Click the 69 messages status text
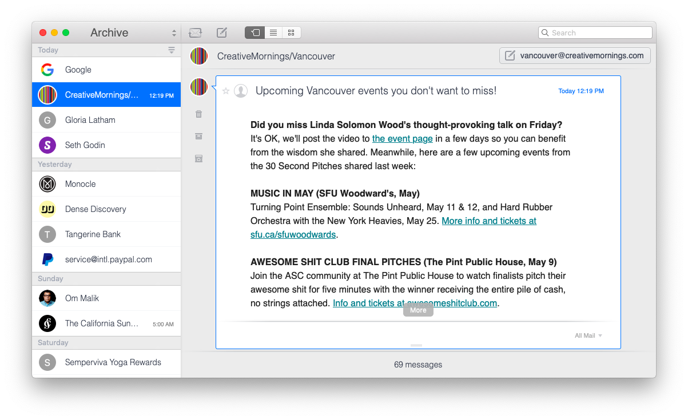The height and width of the screenshot is (420, 688). [x=418, y=365]
